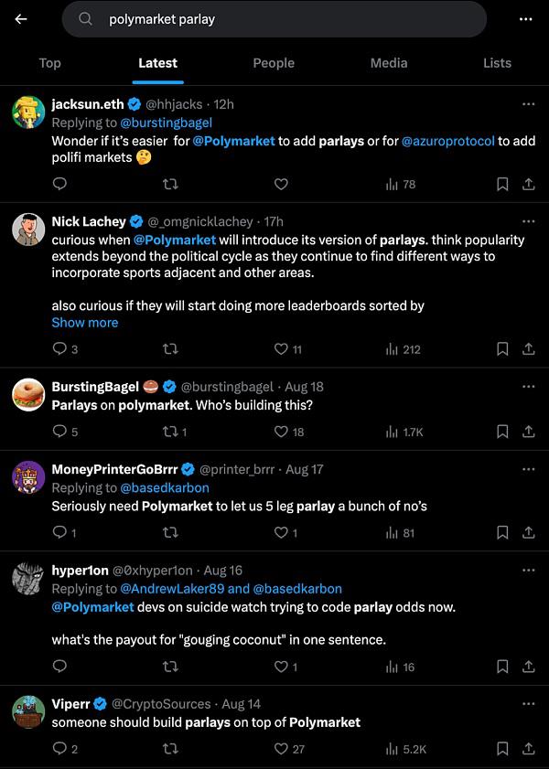The height and width of the screenshot is (769, 549).
Task: Open more options on jacksun.eth's tweet
Action: tap(528, 104)
